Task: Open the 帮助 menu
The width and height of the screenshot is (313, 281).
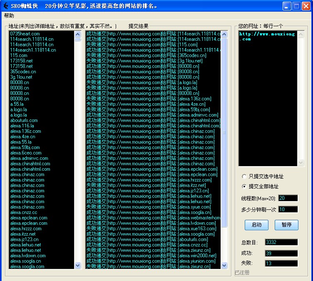Action: 9,16
